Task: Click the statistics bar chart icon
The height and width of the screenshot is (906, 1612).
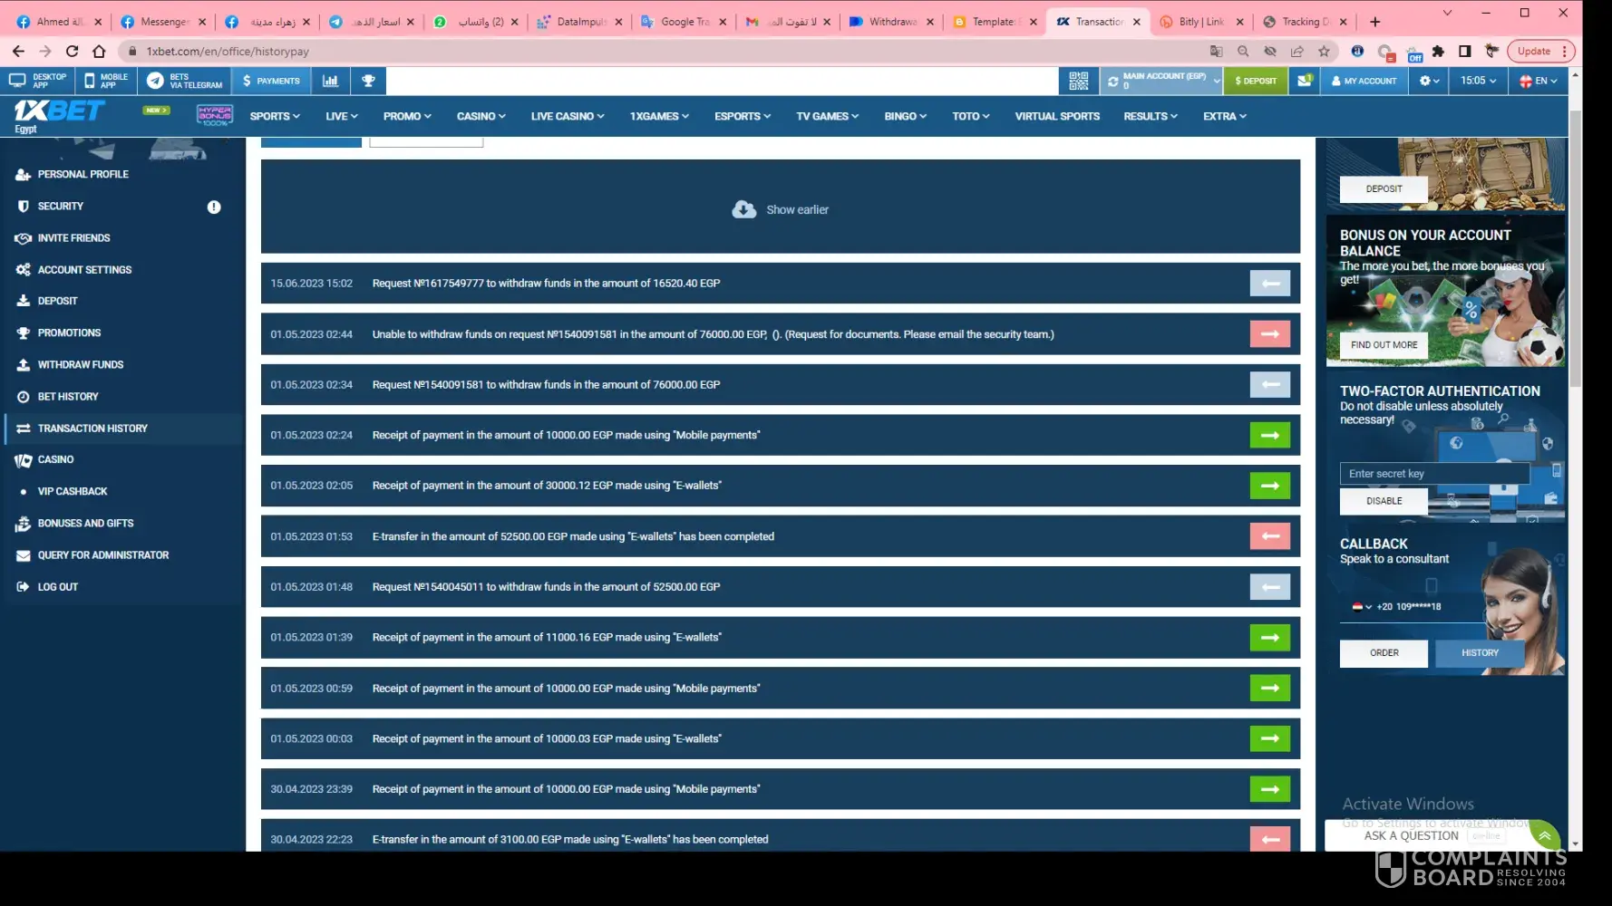Action: 330,81
